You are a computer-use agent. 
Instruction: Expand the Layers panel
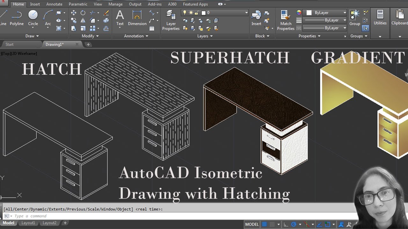[205, 36]
